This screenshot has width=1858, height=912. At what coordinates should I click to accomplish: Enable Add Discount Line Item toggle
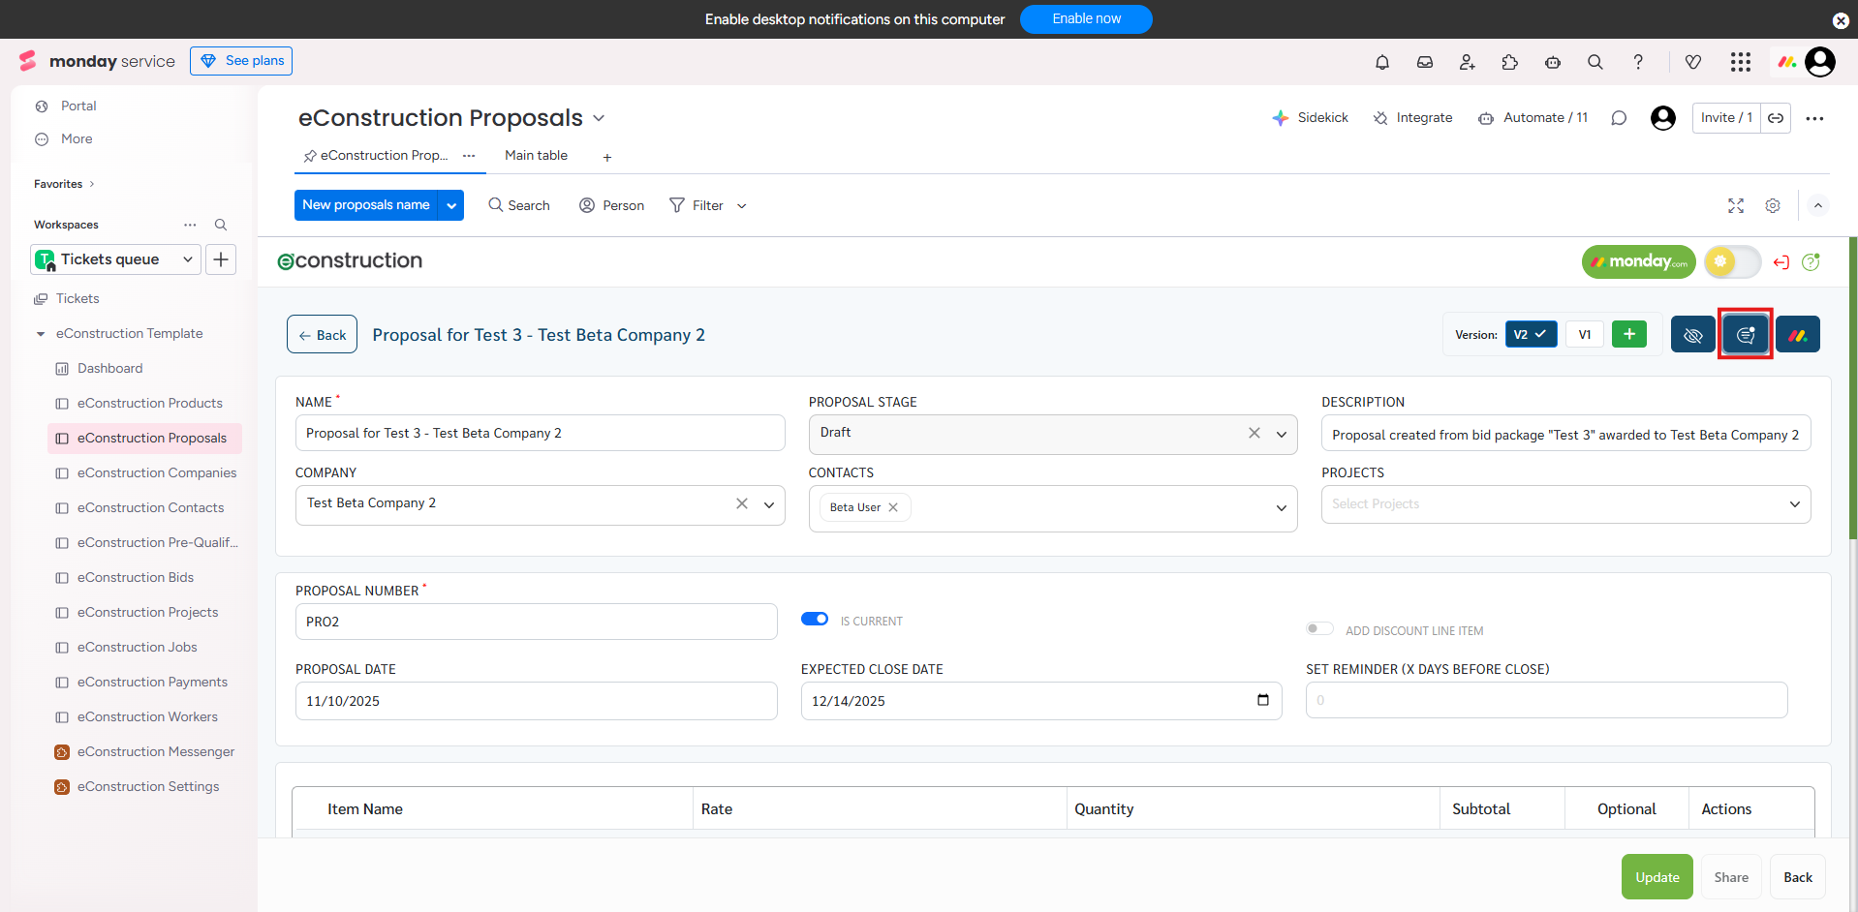[x=1319, y=629]
